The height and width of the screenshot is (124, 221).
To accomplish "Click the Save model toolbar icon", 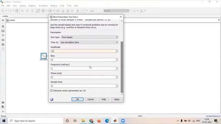I will pos(17,11).
